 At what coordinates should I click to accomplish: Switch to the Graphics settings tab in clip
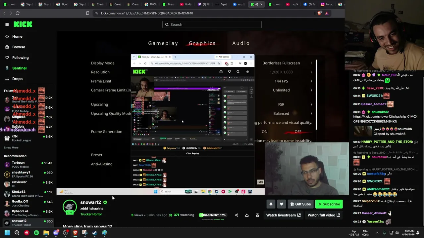(202, 43)
